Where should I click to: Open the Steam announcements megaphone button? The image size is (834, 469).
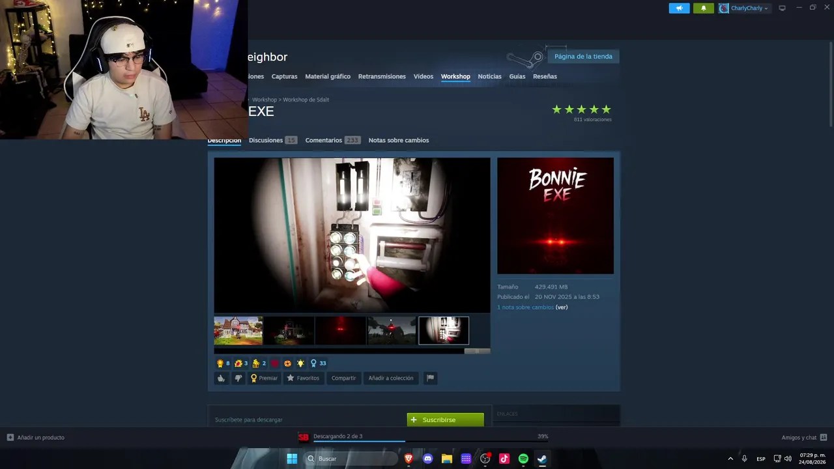[x=679, y=8]
